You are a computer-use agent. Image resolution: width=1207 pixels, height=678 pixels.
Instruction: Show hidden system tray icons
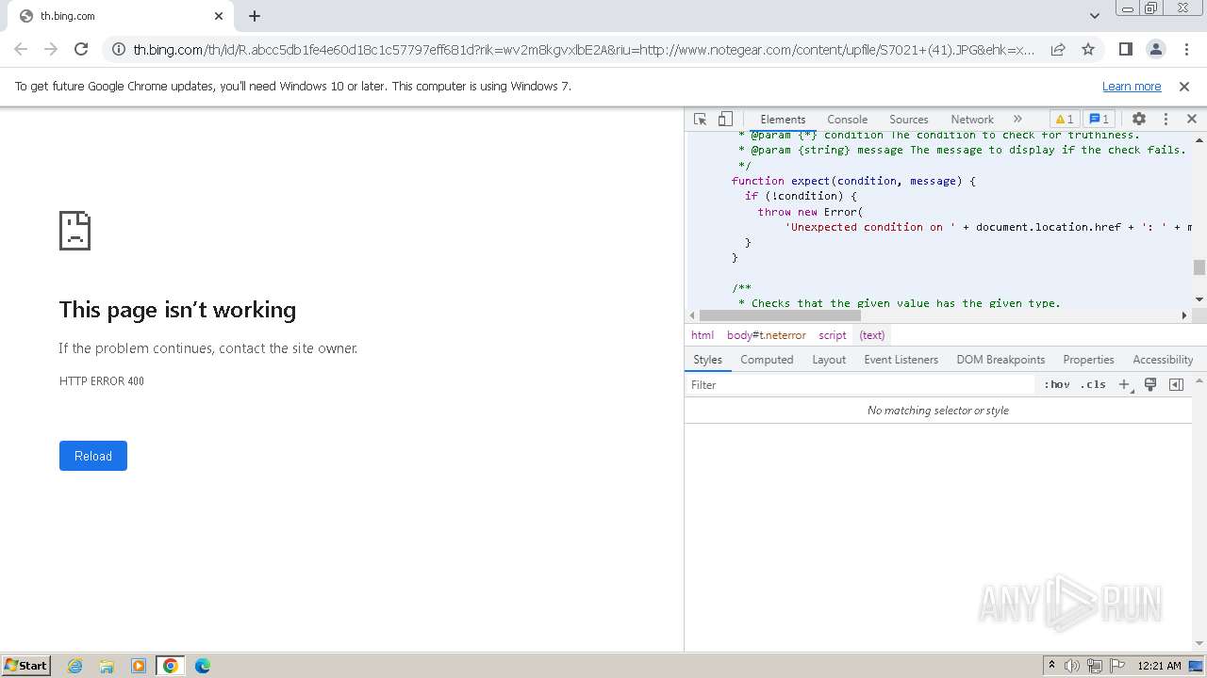click(1051, 666)
